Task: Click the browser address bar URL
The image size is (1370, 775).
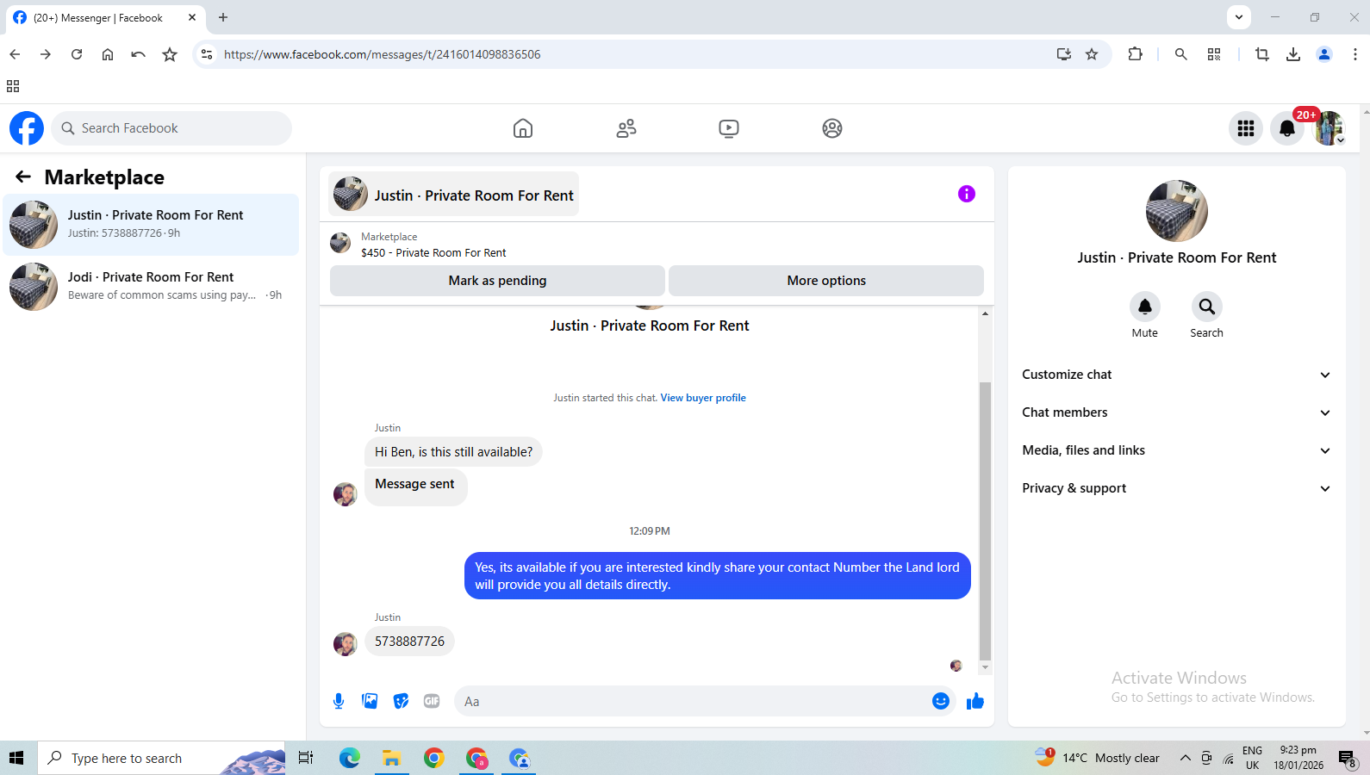Action: 383,54
